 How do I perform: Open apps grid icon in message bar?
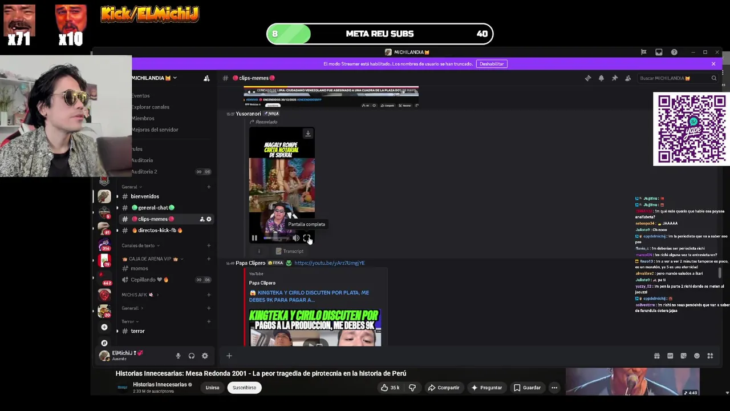pos(710,356)
